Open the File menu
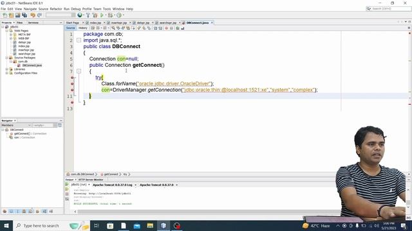This screenshot has width=412, height=231. point(3,9)
